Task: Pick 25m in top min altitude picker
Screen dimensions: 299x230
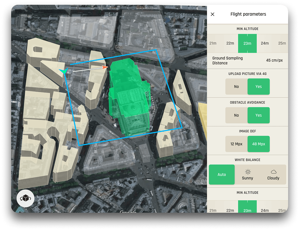Action: (282, 43)
